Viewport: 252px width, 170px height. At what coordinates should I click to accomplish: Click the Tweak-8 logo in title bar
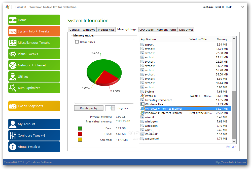(x=7, y=7)
